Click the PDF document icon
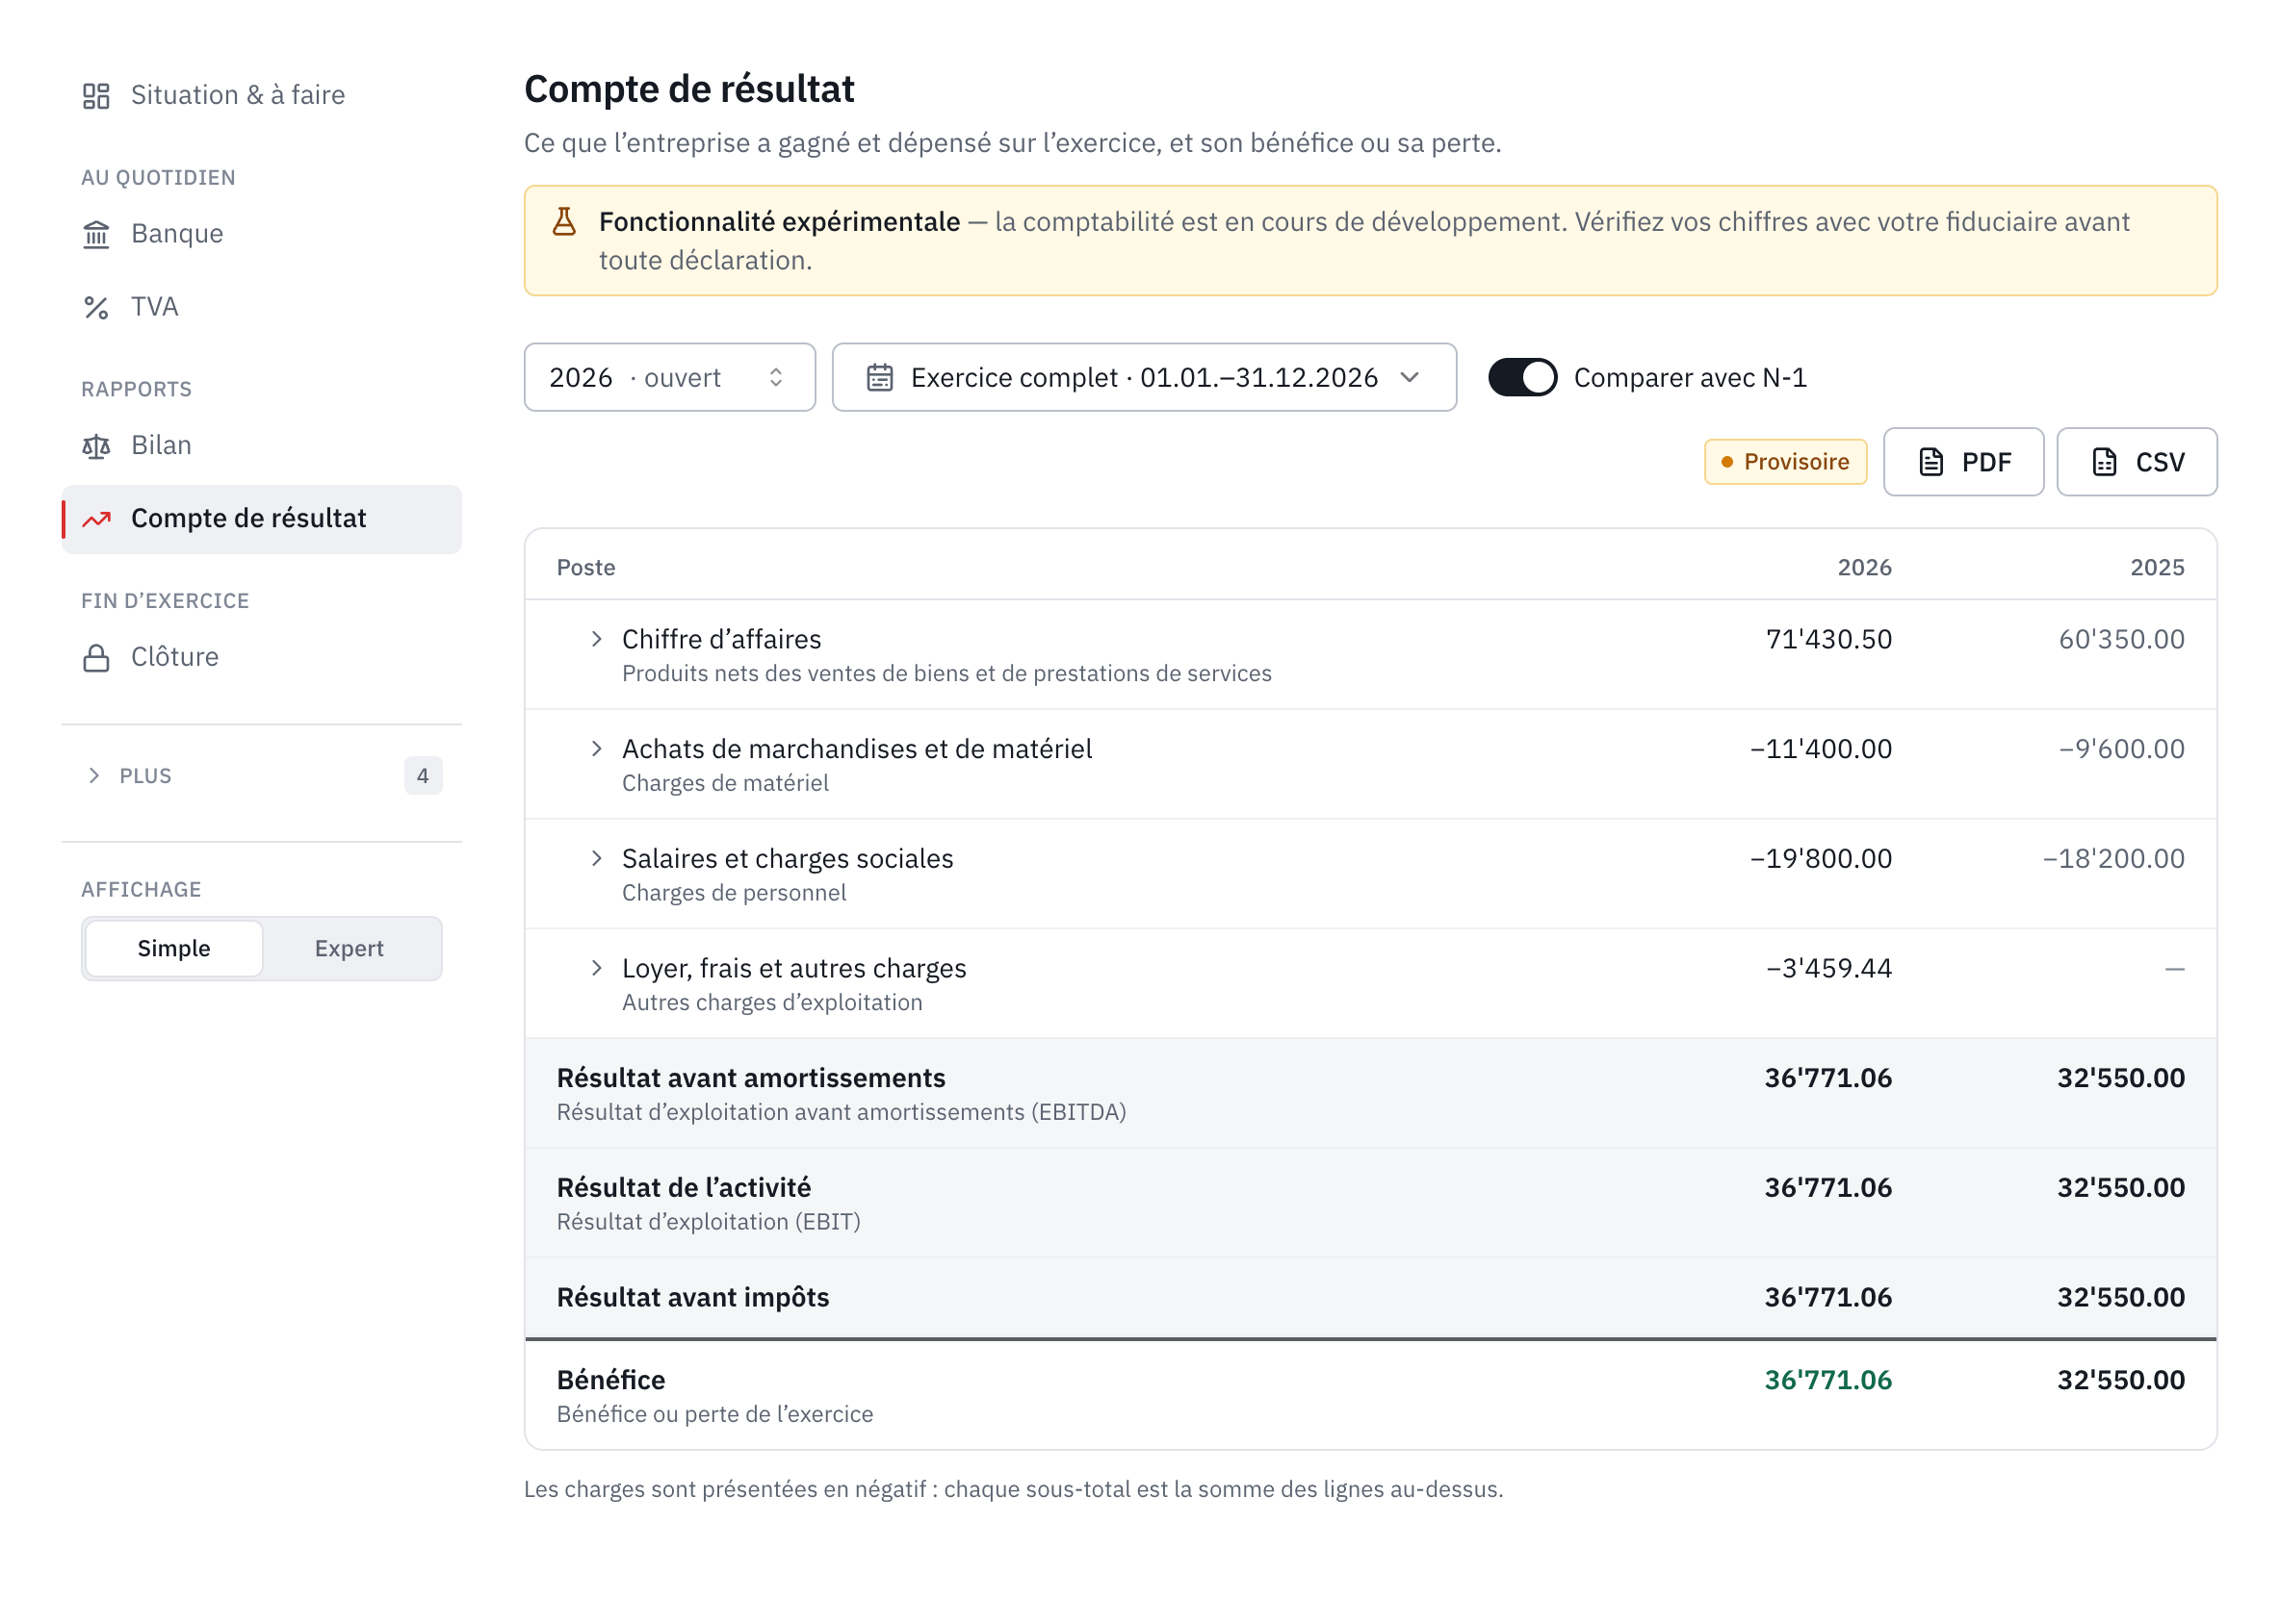 (x=1930, y=462)
